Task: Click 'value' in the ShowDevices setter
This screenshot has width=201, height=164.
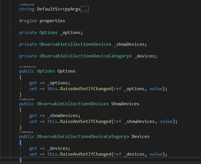Action: pyautogui.click(x=166, y=121)
